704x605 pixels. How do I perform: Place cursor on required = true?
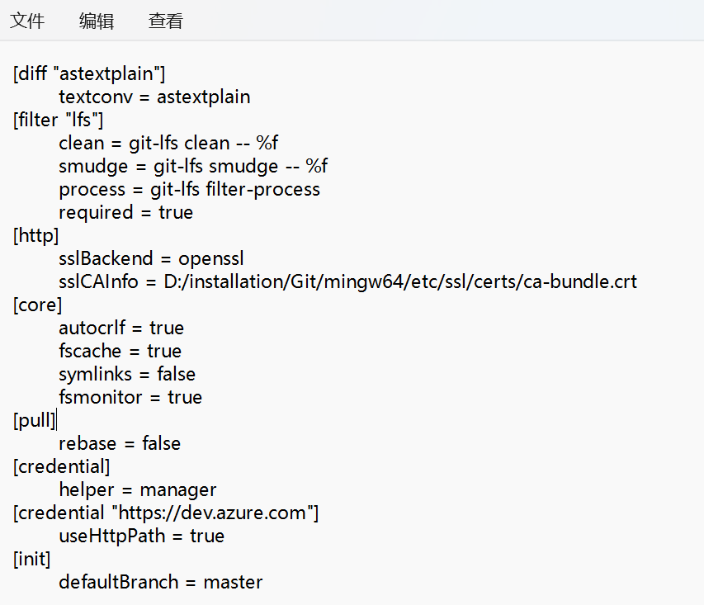125,213
